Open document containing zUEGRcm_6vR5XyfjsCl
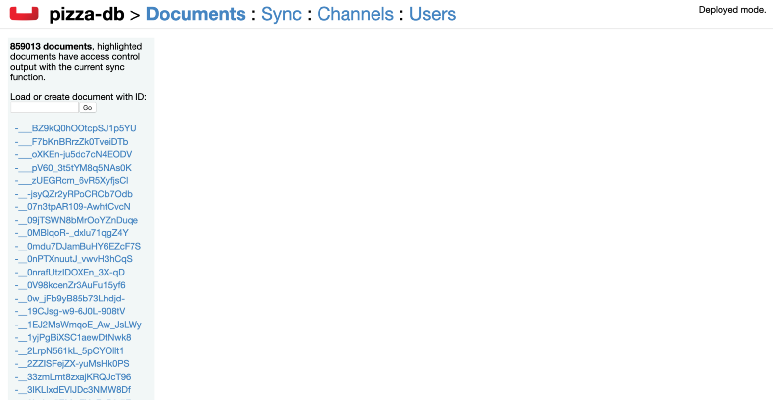This screenshot has height=400, width=773. 71,181
